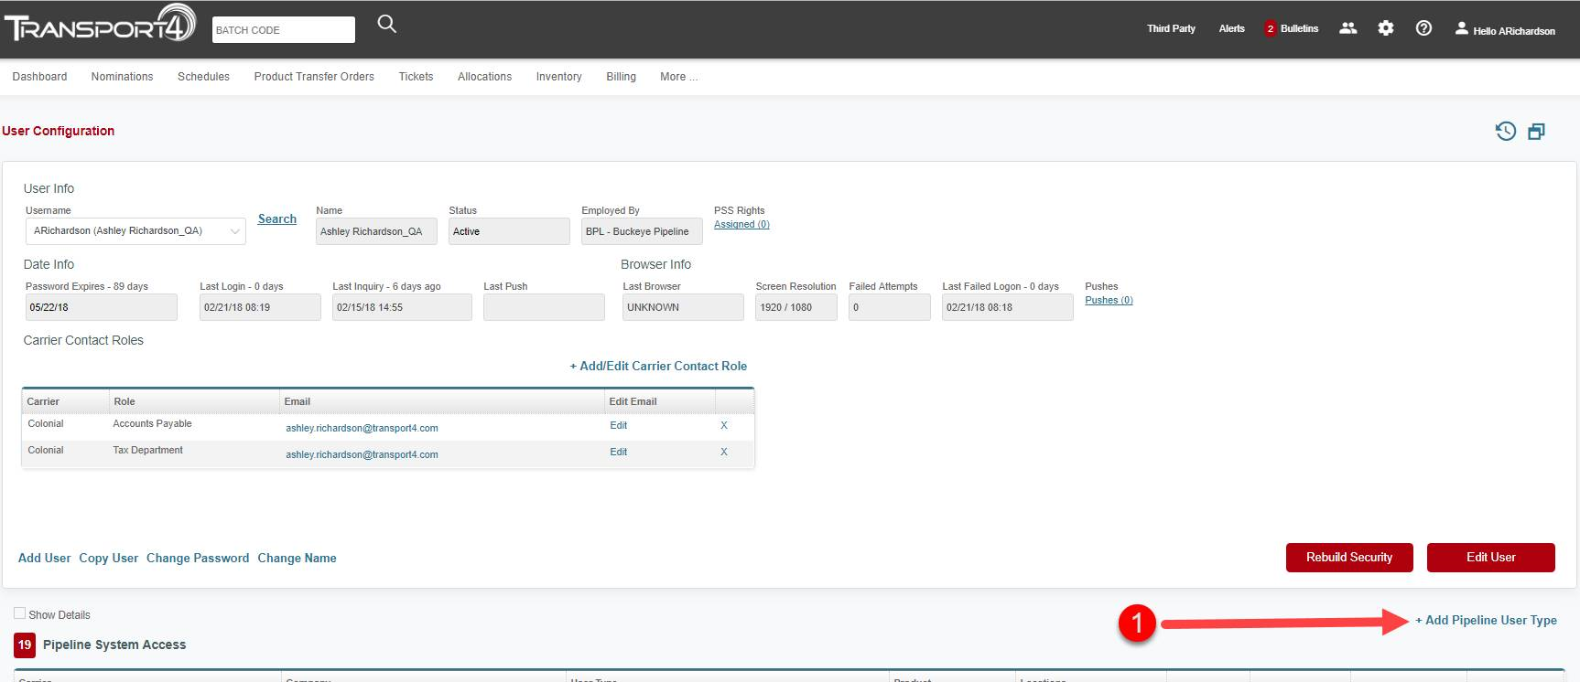Open the history clock icon
This screenshot has height=682, width=1580.
click(x=1505, y=132)
